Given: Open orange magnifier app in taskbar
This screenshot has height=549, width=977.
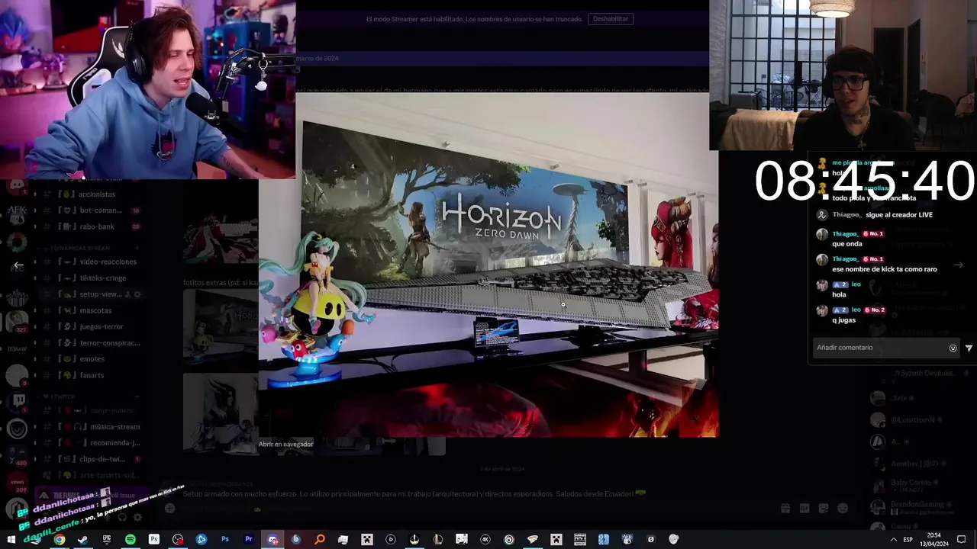Looking at the screenshot, I should 320,540.
